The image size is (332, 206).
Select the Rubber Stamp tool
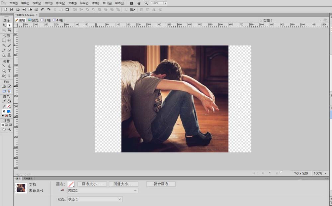(9, 55)
